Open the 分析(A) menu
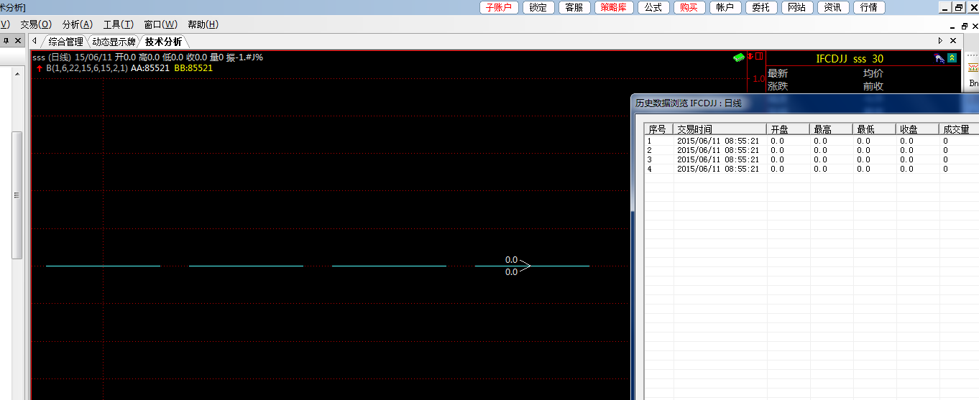The width and height of the screenshot is (979, 400). point(77,24)
